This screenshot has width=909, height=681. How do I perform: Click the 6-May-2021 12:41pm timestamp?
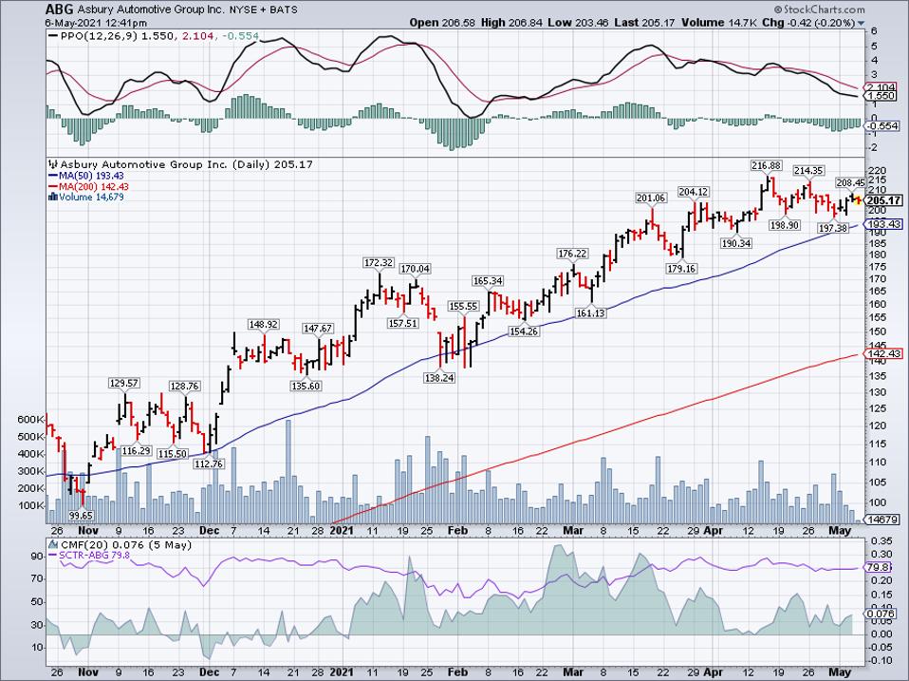point(96,23)
